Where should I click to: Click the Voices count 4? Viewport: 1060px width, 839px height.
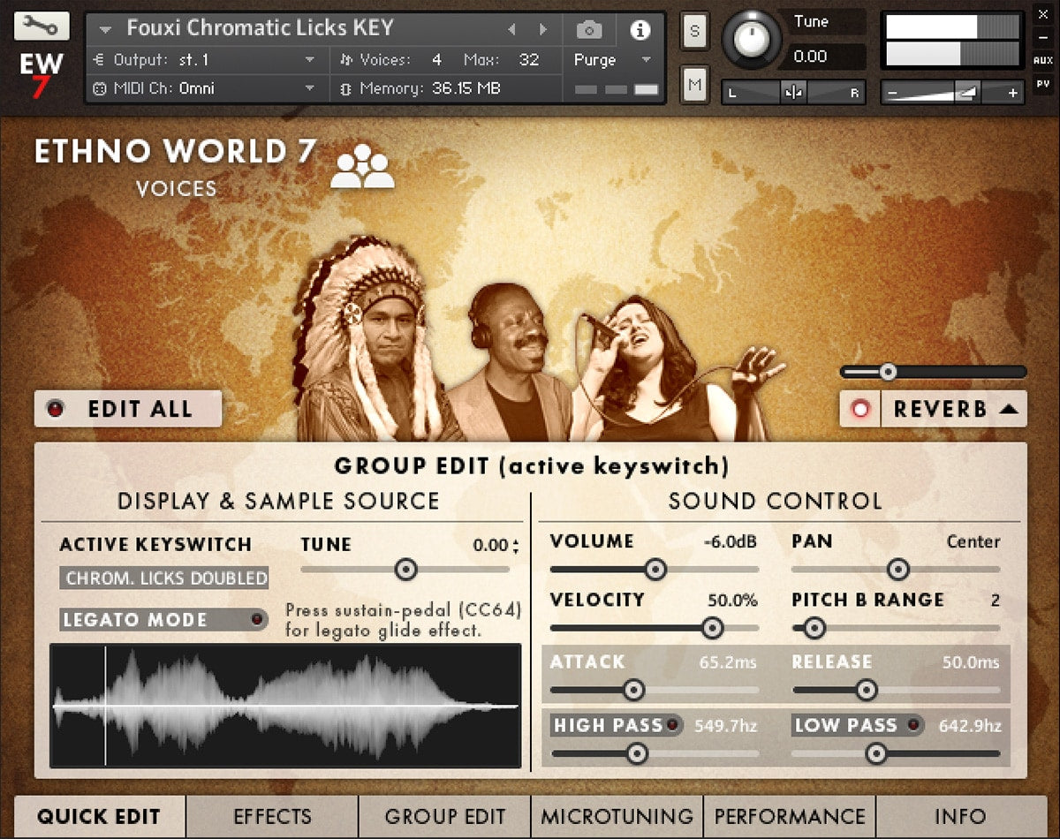[x=436, y=60]
